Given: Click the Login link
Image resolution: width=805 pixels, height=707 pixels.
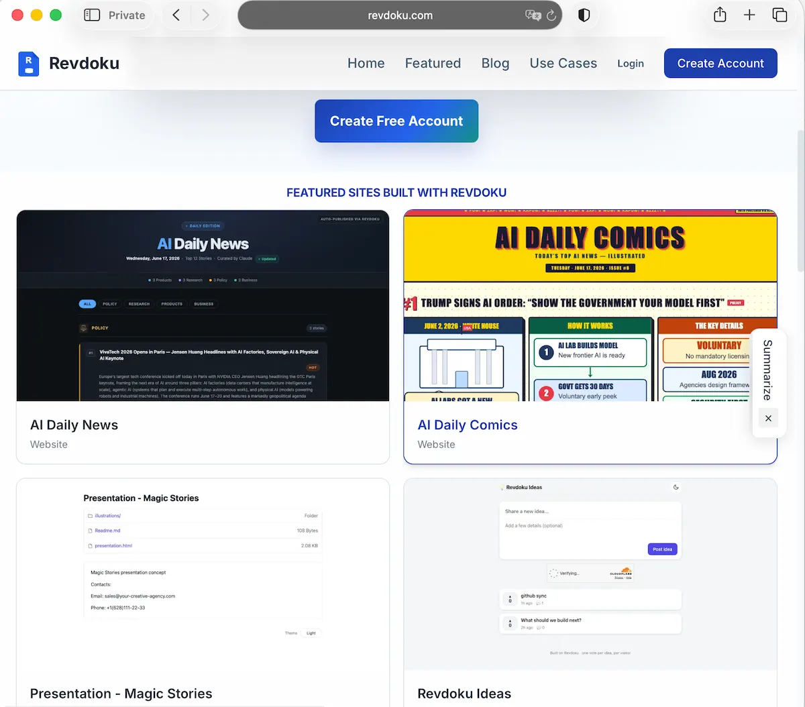Looking at the screenshot, I should (631, 63).
